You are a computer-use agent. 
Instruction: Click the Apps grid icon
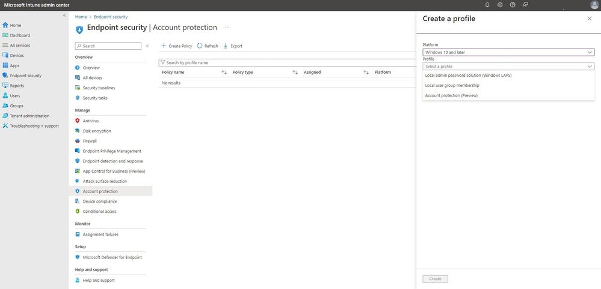point(5,65)
